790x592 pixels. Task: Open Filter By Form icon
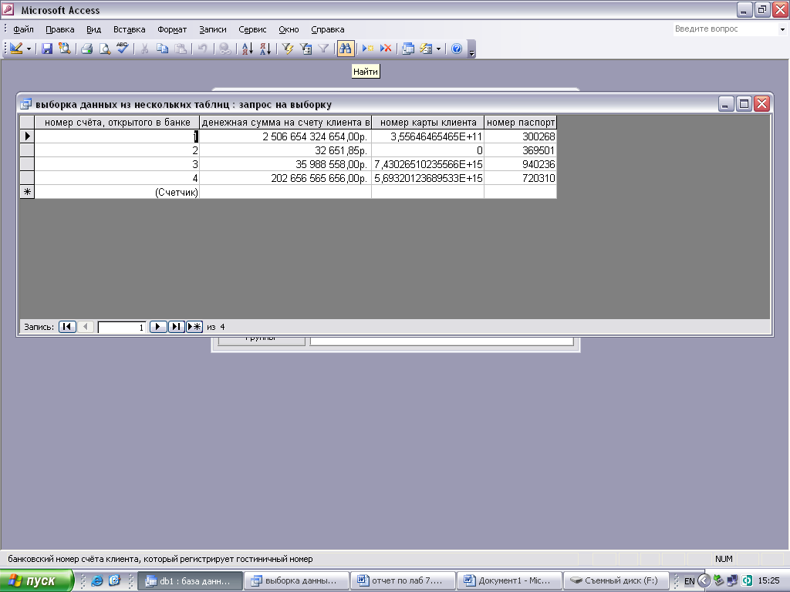pos(306,49)
